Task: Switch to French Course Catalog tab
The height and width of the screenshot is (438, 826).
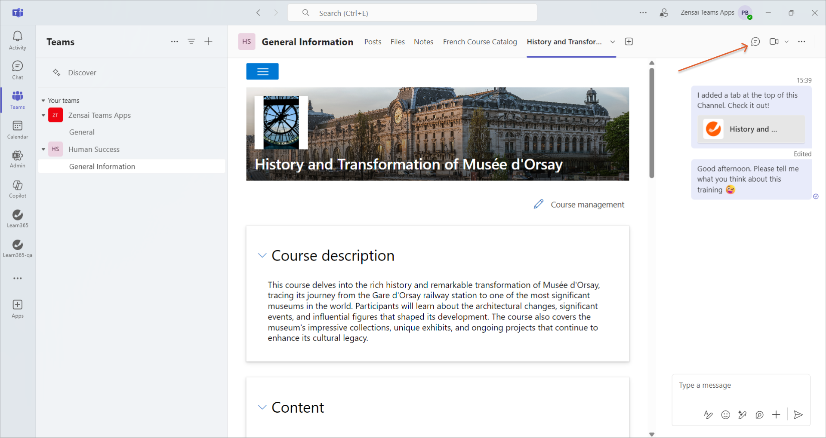Action: coord(480,42)
